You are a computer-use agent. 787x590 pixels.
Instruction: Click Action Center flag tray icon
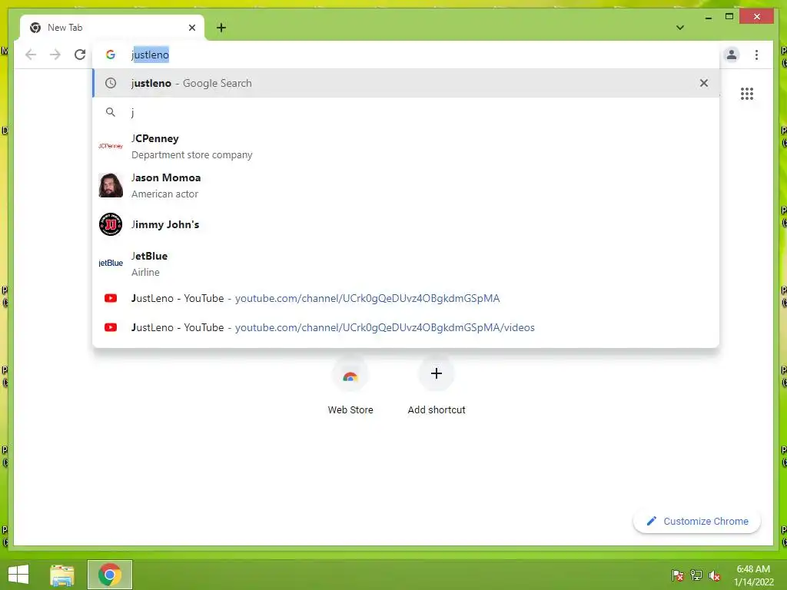[x=678, y=575]
